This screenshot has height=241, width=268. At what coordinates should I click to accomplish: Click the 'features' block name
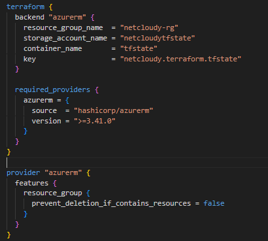coord(31,183)
